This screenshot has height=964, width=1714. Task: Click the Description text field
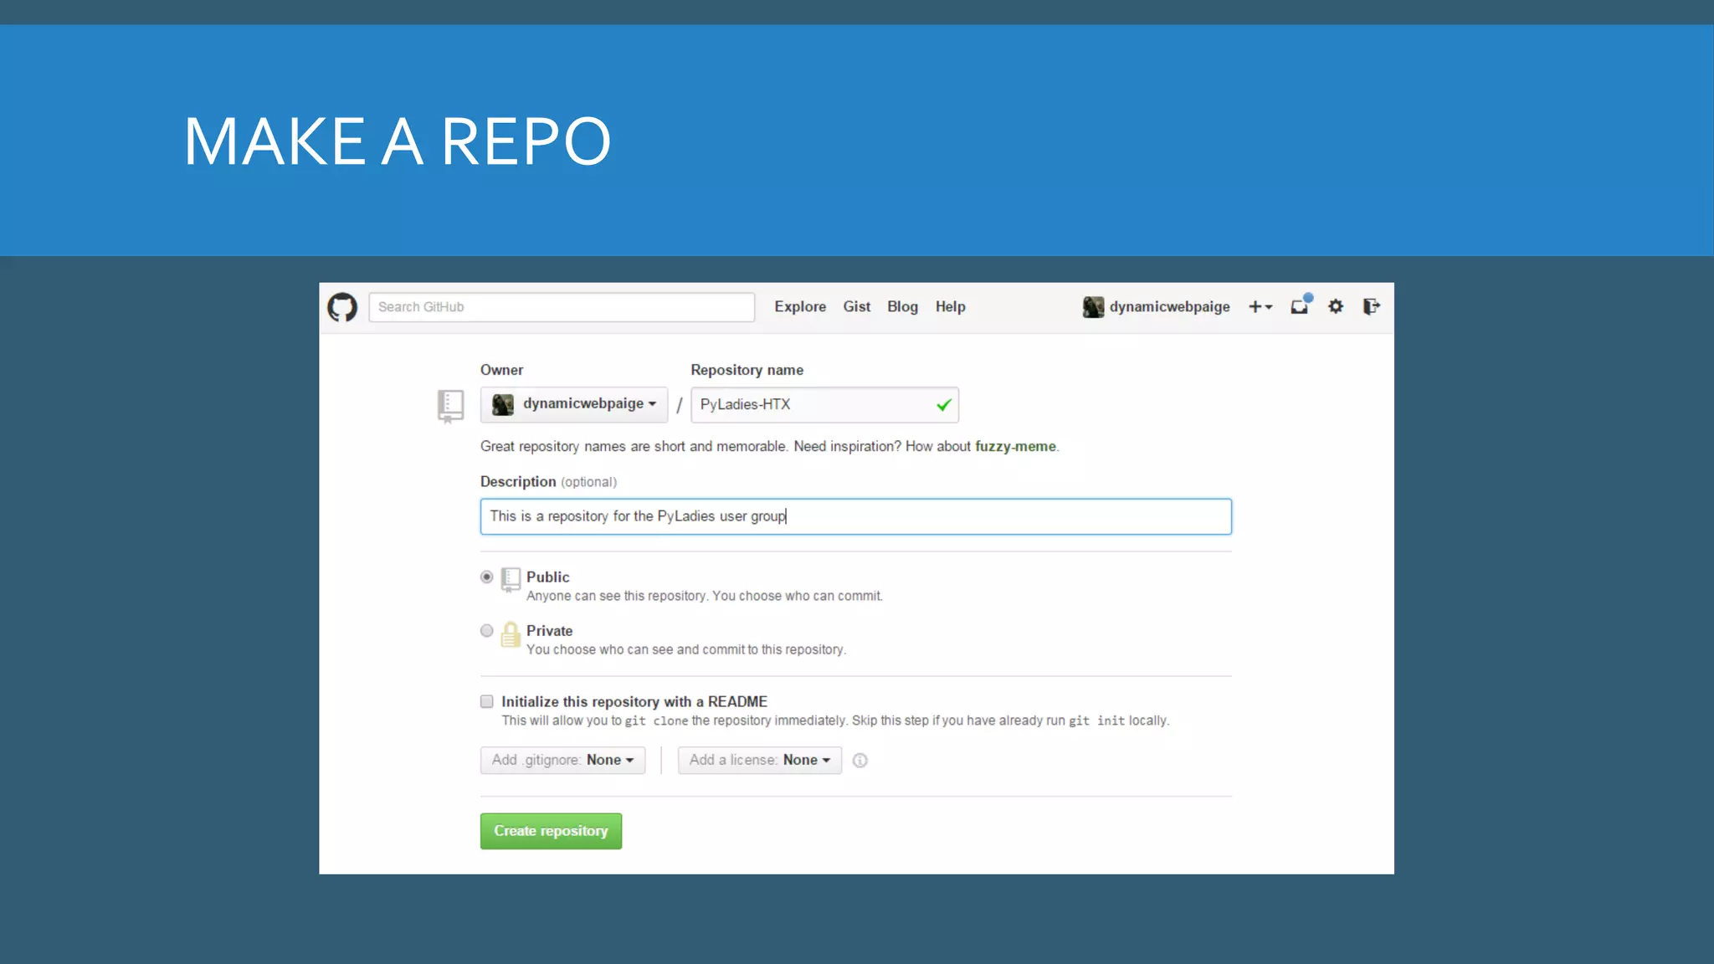(x=855, y=516)
